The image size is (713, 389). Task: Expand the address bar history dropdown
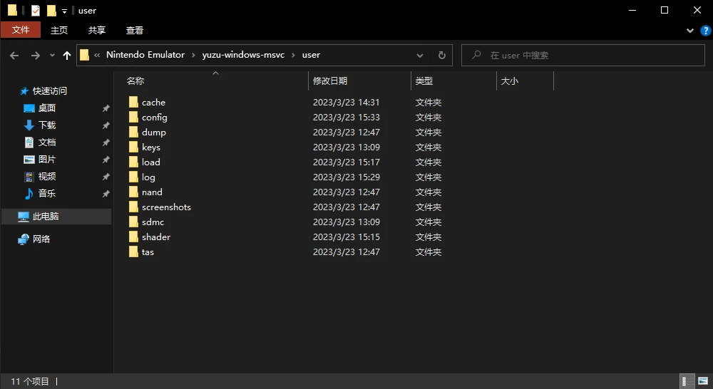click(420, 56)
